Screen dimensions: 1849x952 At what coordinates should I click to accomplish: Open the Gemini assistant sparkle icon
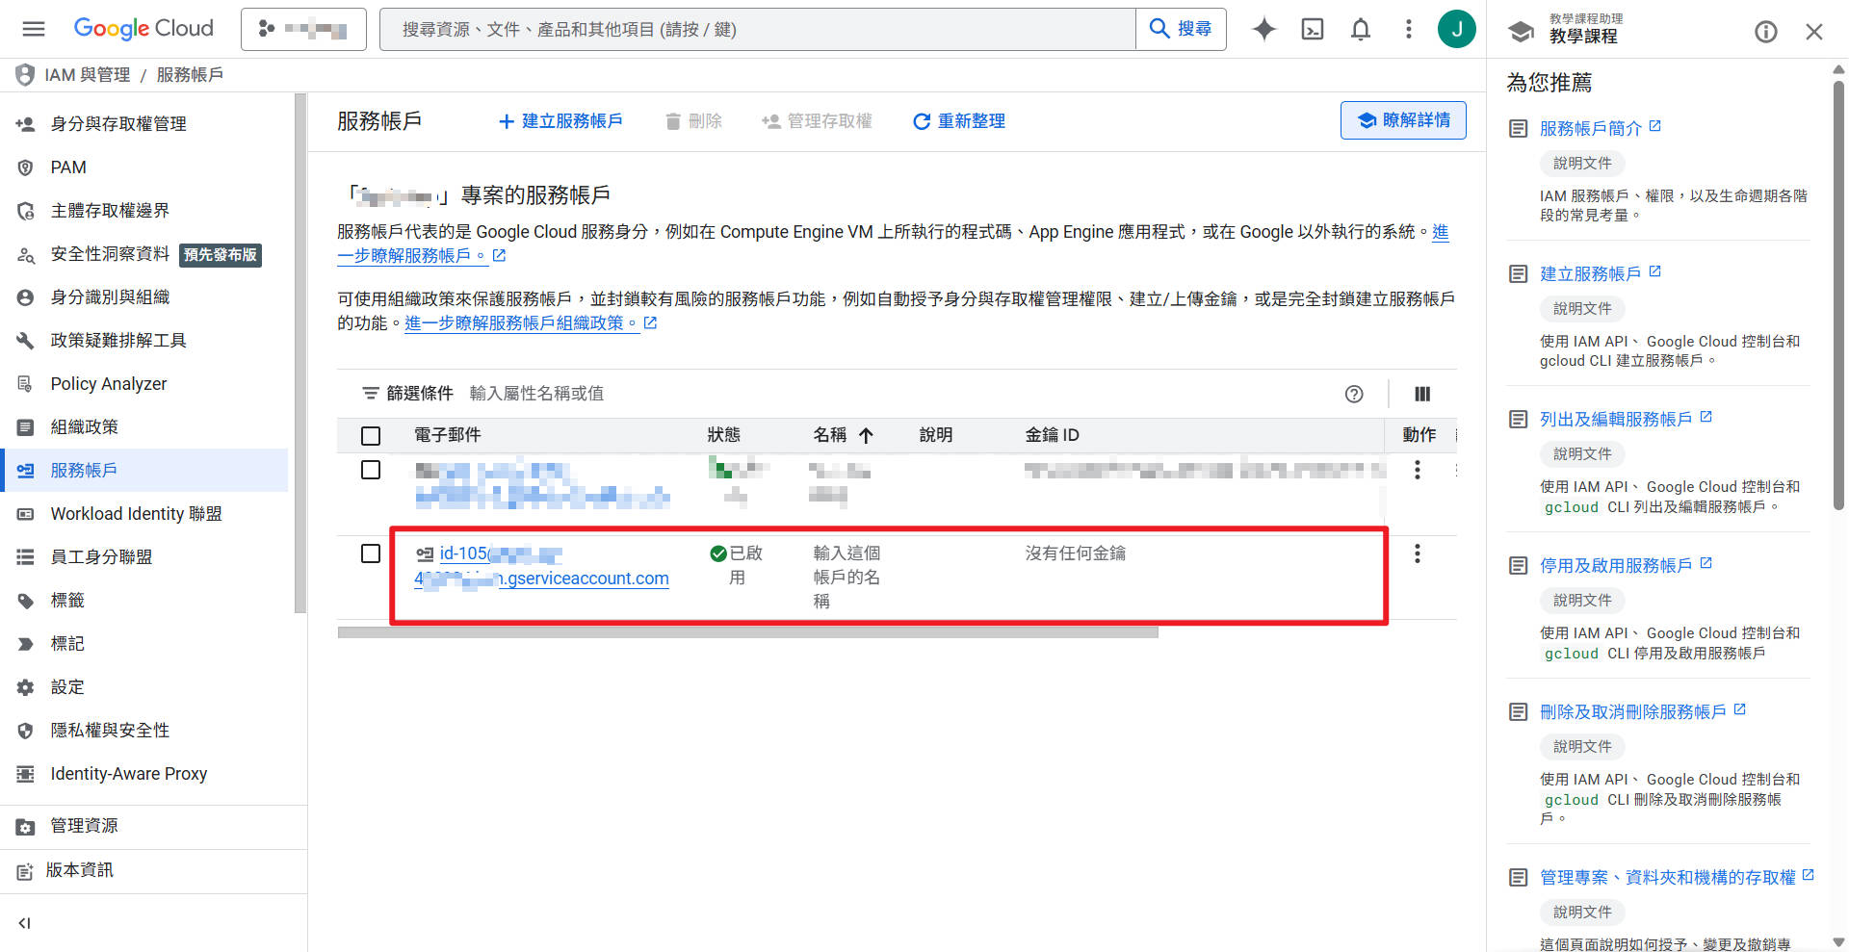pos(1263,29)
